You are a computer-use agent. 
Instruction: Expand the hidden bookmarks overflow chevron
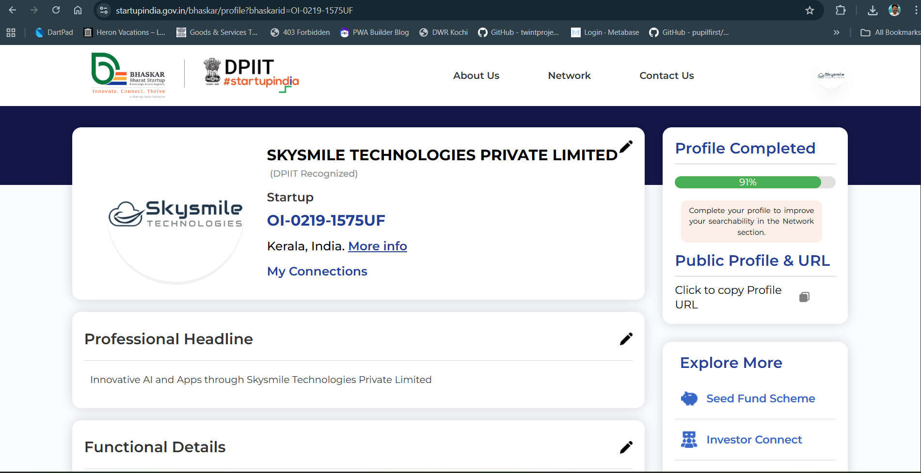pyautogui.click(x=836, y=32)
